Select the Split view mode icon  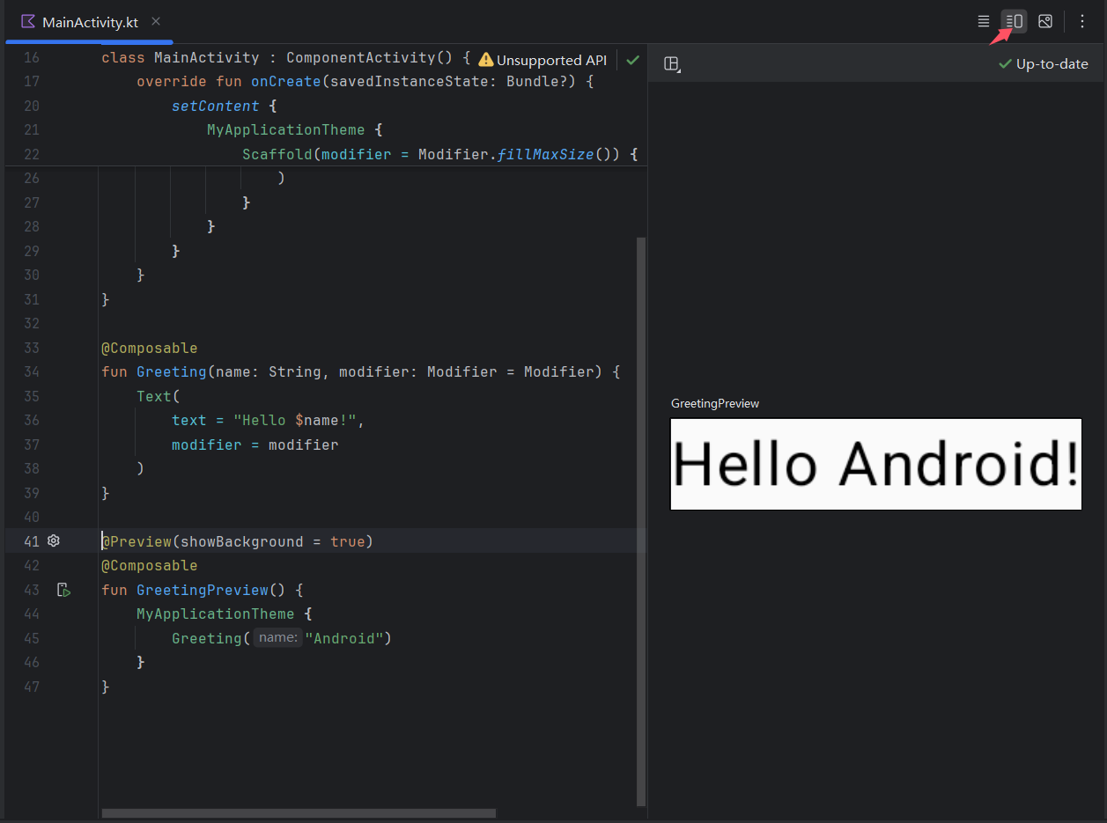[x=1014, y=22]
